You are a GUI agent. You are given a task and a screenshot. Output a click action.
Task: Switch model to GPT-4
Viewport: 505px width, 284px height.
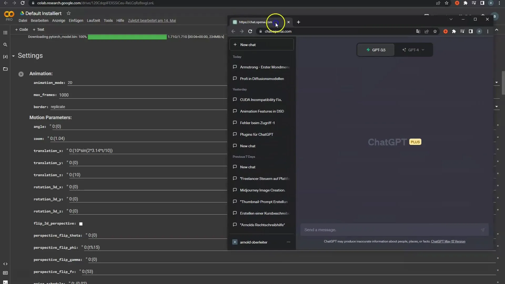(413, 50)
